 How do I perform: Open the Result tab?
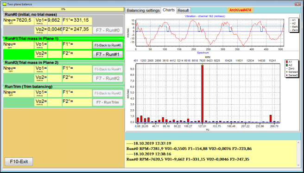183,11
